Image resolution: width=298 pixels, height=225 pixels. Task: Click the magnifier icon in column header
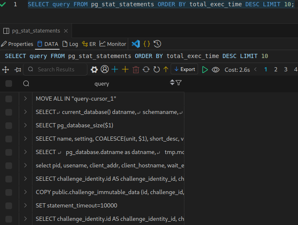(x=26, y=83)
